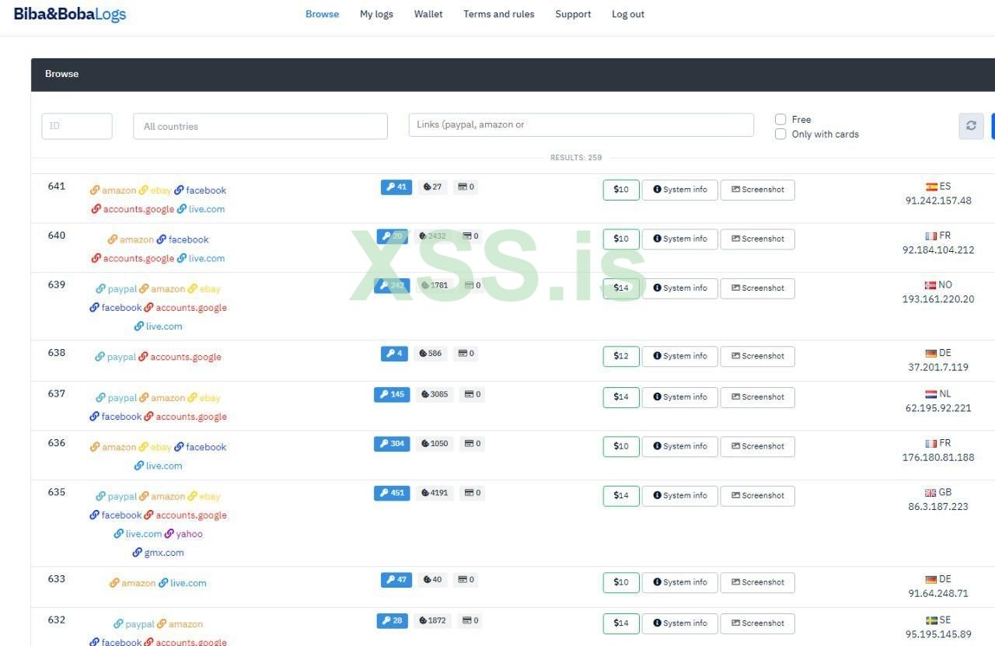
Task: Click the cookie badge showing 40 in row 633
Action: click(x=431, y=580)
